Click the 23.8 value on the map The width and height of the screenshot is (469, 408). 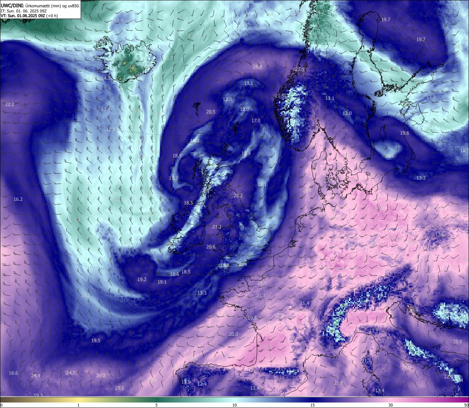pos(457,342)
